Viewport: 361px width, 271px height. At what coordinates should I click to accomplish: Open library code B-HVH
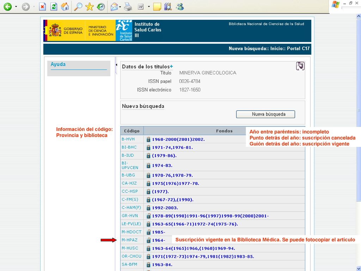[128, 139]
